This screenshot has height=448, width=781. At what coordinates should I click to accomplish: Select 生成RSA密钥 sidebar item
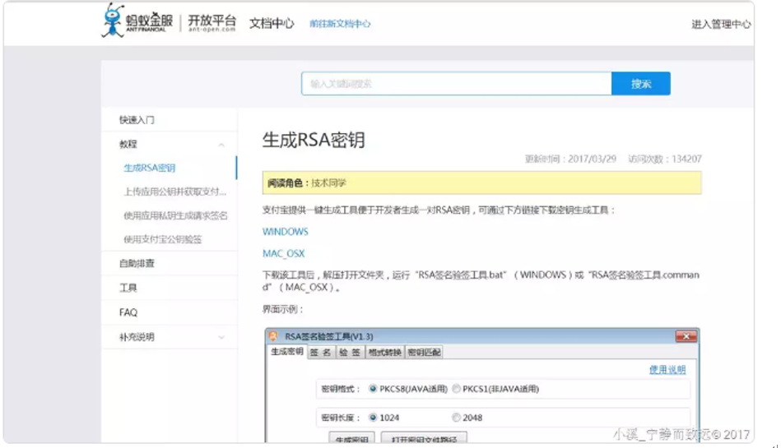[x=150, y=168]
